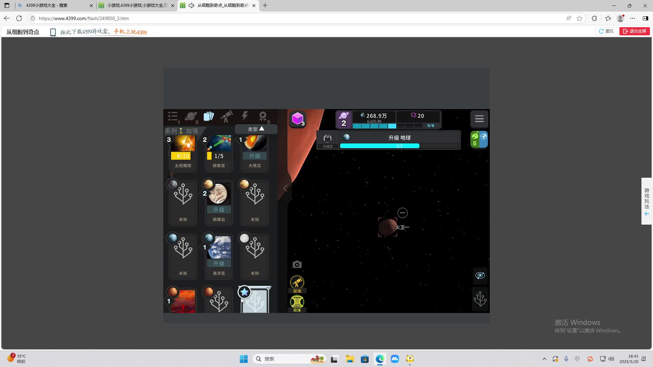Switch to the telescope research tab
Screen dimensions: 653x367
227,117
